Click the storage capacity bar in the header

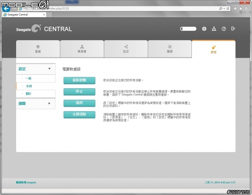click(x=188, y=29)
